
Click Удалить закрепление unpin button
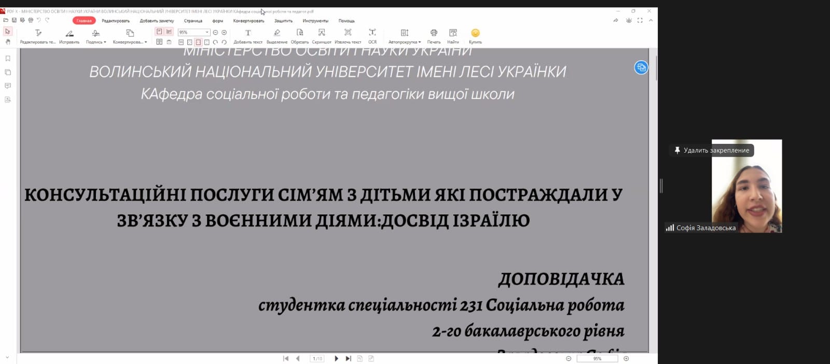pos(711,150)
